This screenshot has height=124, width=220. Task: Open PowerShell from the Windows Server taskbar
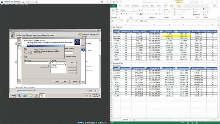click(x=25, y=96)
